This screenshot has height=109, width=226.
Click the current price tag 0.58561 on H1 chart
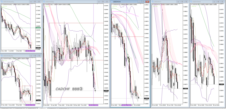pos(185,89)
